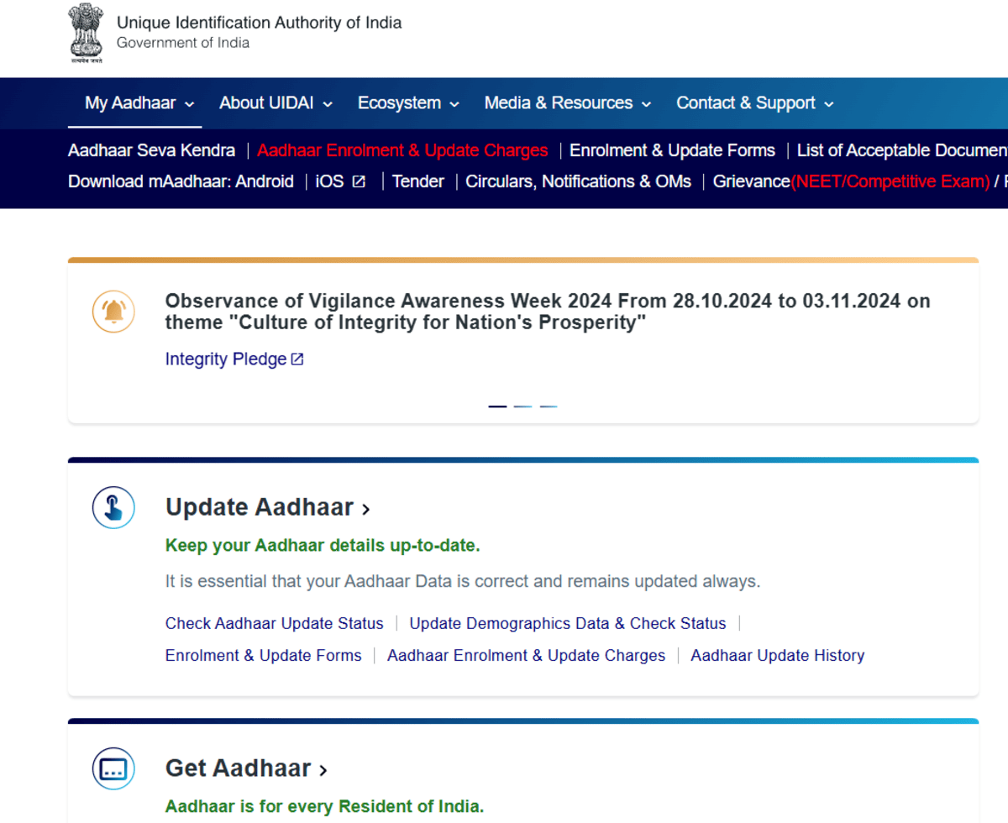Go to Aadhaar Seva Kendra link
1008x823 pixels.
[x=151, y=150]
